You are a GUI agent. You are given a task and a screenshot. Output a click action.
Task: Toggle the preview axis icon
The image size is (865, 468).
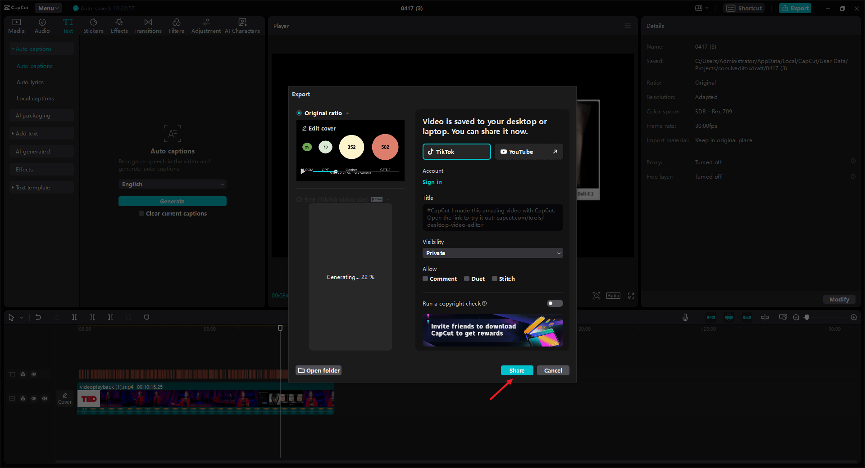[765, 317]
